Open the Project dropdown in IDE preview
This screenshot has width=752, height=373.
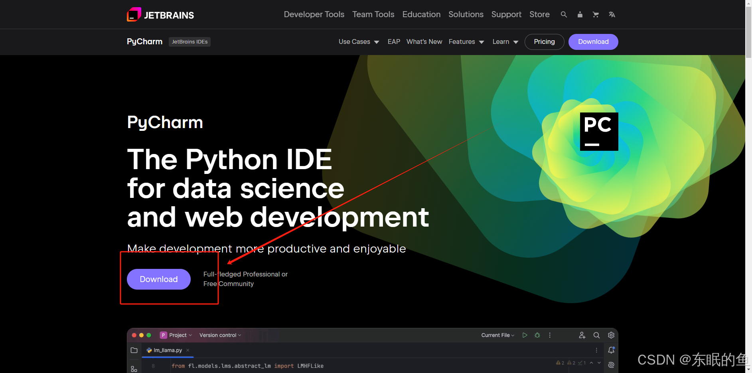(176, 335)
